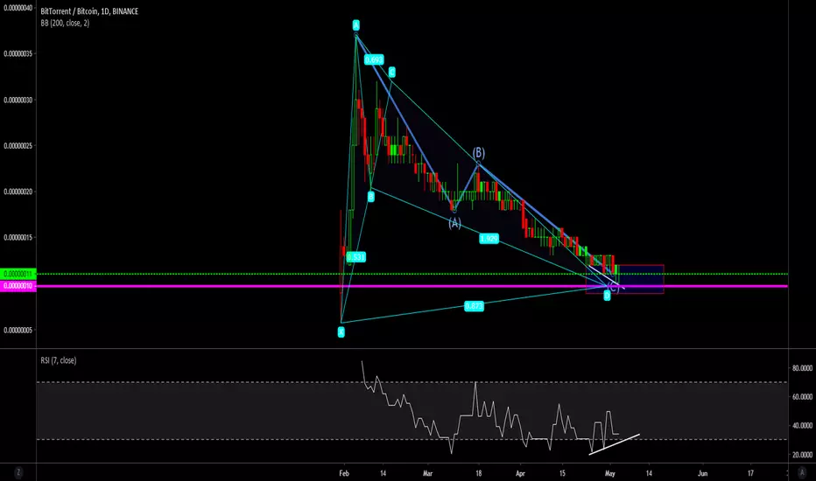Click the BB (200, close, 2) indicator legend
The image size is (816, 481).
click(x=65, y=23)
